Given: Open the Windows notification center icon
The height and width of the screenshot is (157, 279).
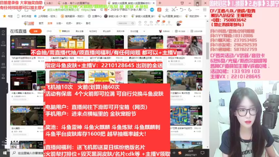Looking at the screenshot, I should 202,153.
